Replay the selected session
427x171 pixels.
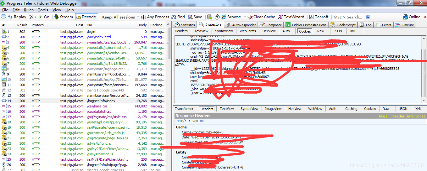[x=17, y=17]
